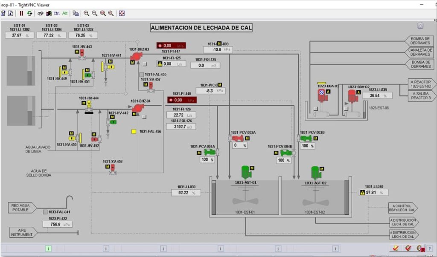Toggle the Alt key toolbar button

click(65, 13)
